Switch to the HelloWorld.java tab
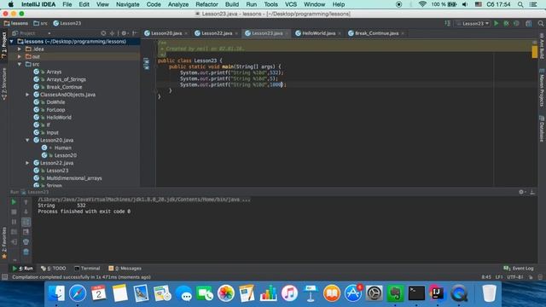The height and width of the screenshot is (307, 546). click(318, 33)
